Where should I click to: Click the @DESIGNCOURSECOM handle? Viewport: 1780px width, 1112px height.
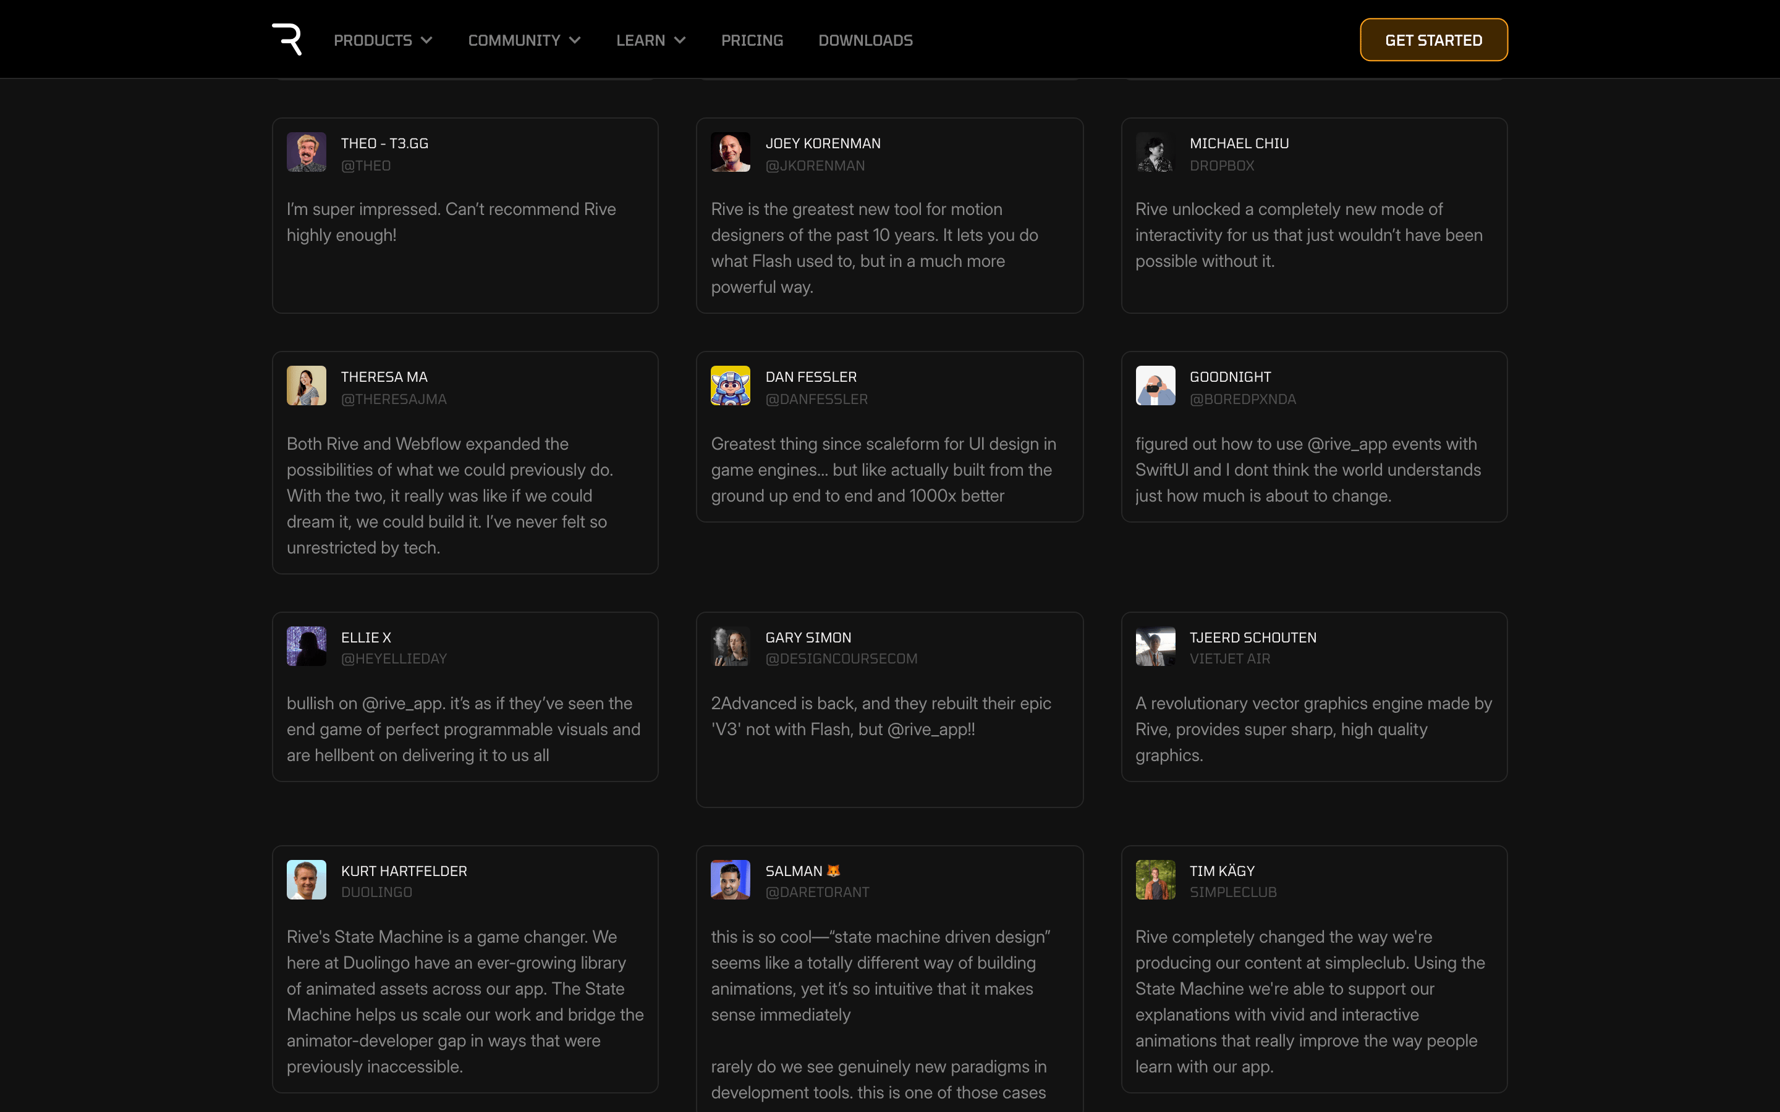point(841,658)
